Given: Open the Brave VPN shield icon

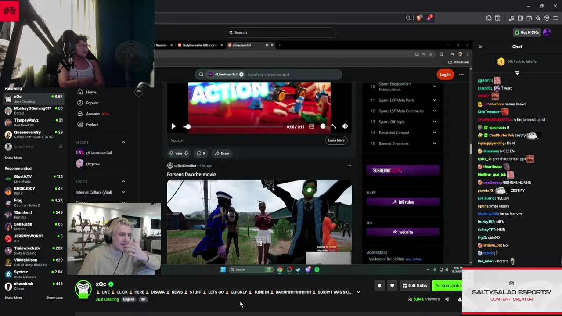Looking at the screenshot, I should (x=547, y=18).
